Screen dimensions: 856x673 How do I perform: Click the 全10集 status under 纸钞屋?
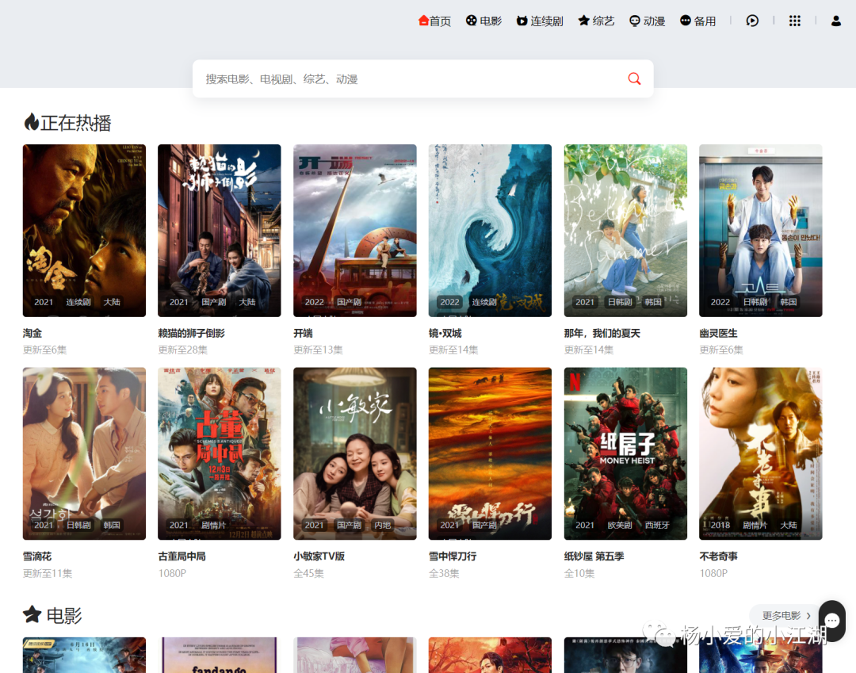(x=579, y=573)
